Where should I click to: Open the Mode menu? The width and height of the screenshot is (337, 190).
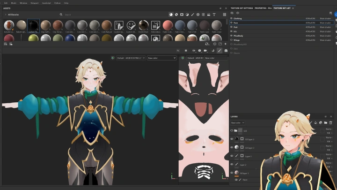tap(14, 3)
